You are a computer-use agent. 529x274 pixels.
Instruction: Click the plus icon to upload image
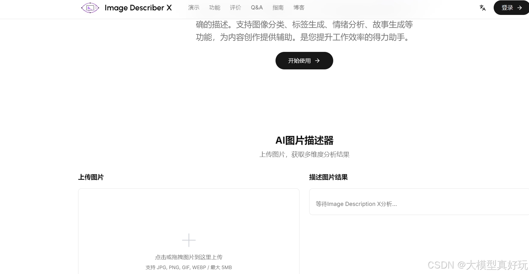coord(189,240)
